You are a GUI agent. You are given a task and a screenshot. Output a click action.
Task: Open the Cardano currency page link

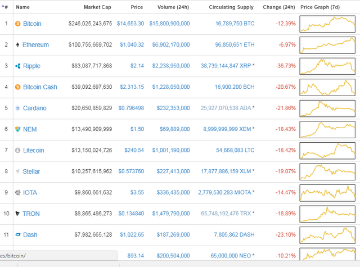[x=35, y=108]
